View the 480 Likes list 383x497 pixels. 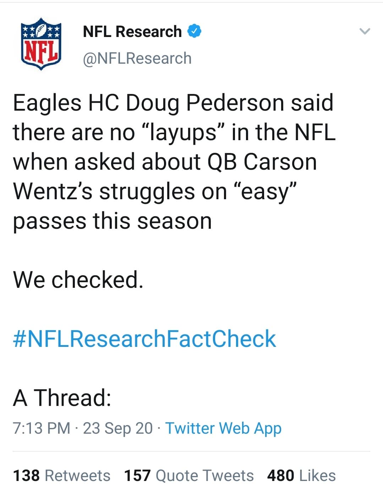[x=301, y=475]
